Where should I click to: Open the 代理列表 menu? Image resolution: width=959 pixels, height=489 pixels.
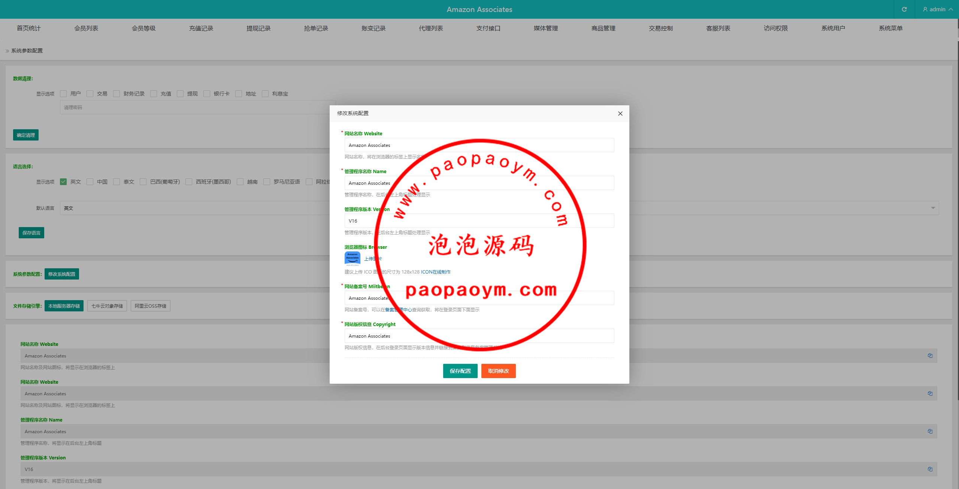[x=431, y=28]
